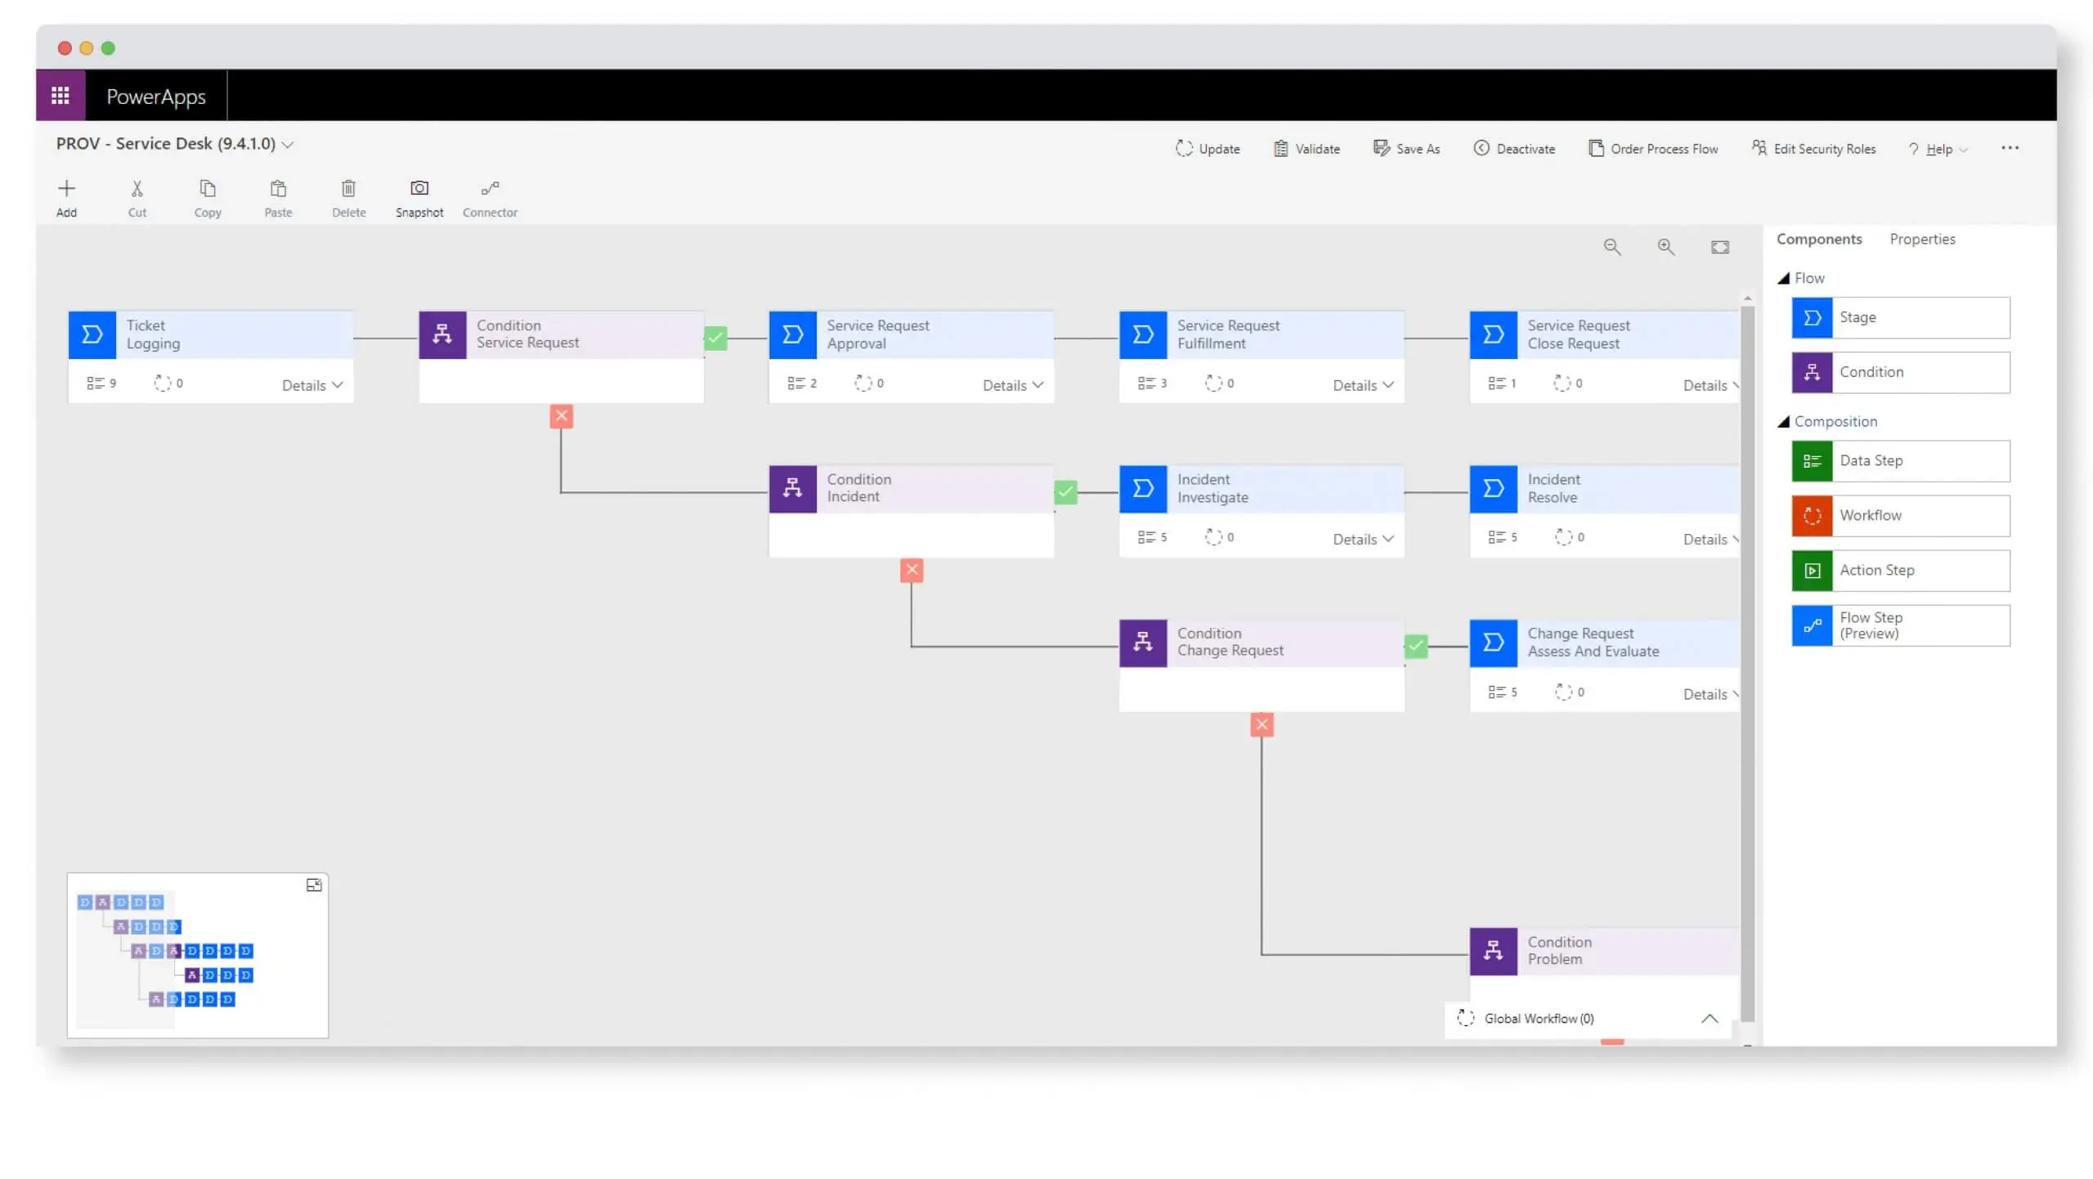This screenshot has height=1179, width=2093.
Task: Collapse the minimap panel
Action: (314, 885)
